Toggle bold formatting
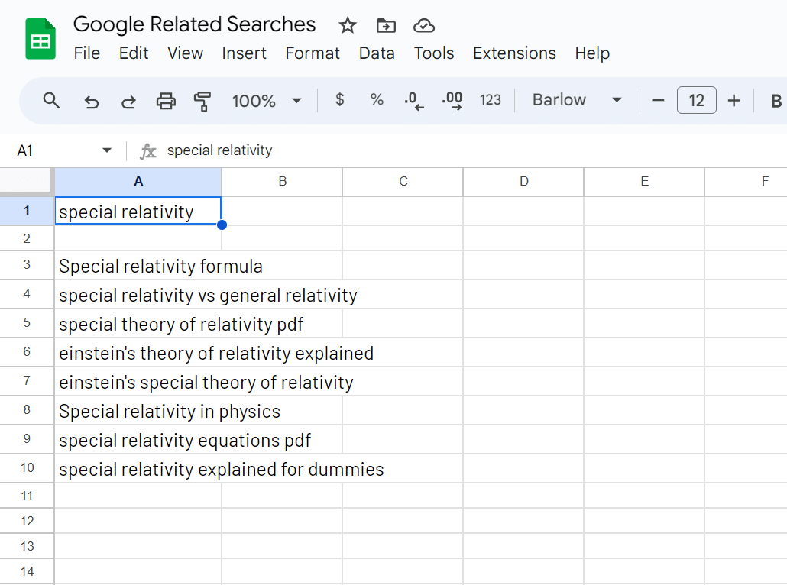Screen dimensions: 787x585 pos(776,101)
